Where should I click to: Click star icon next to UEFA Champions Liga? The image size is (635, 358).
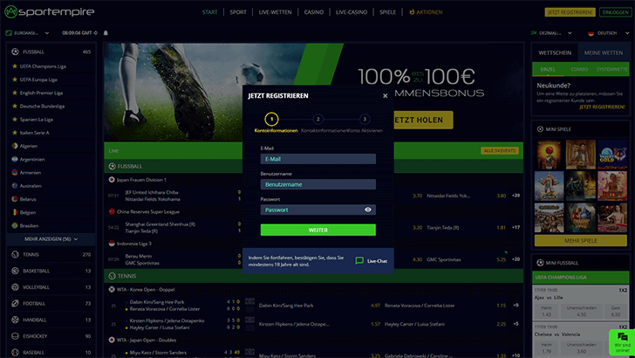(15, 66)
